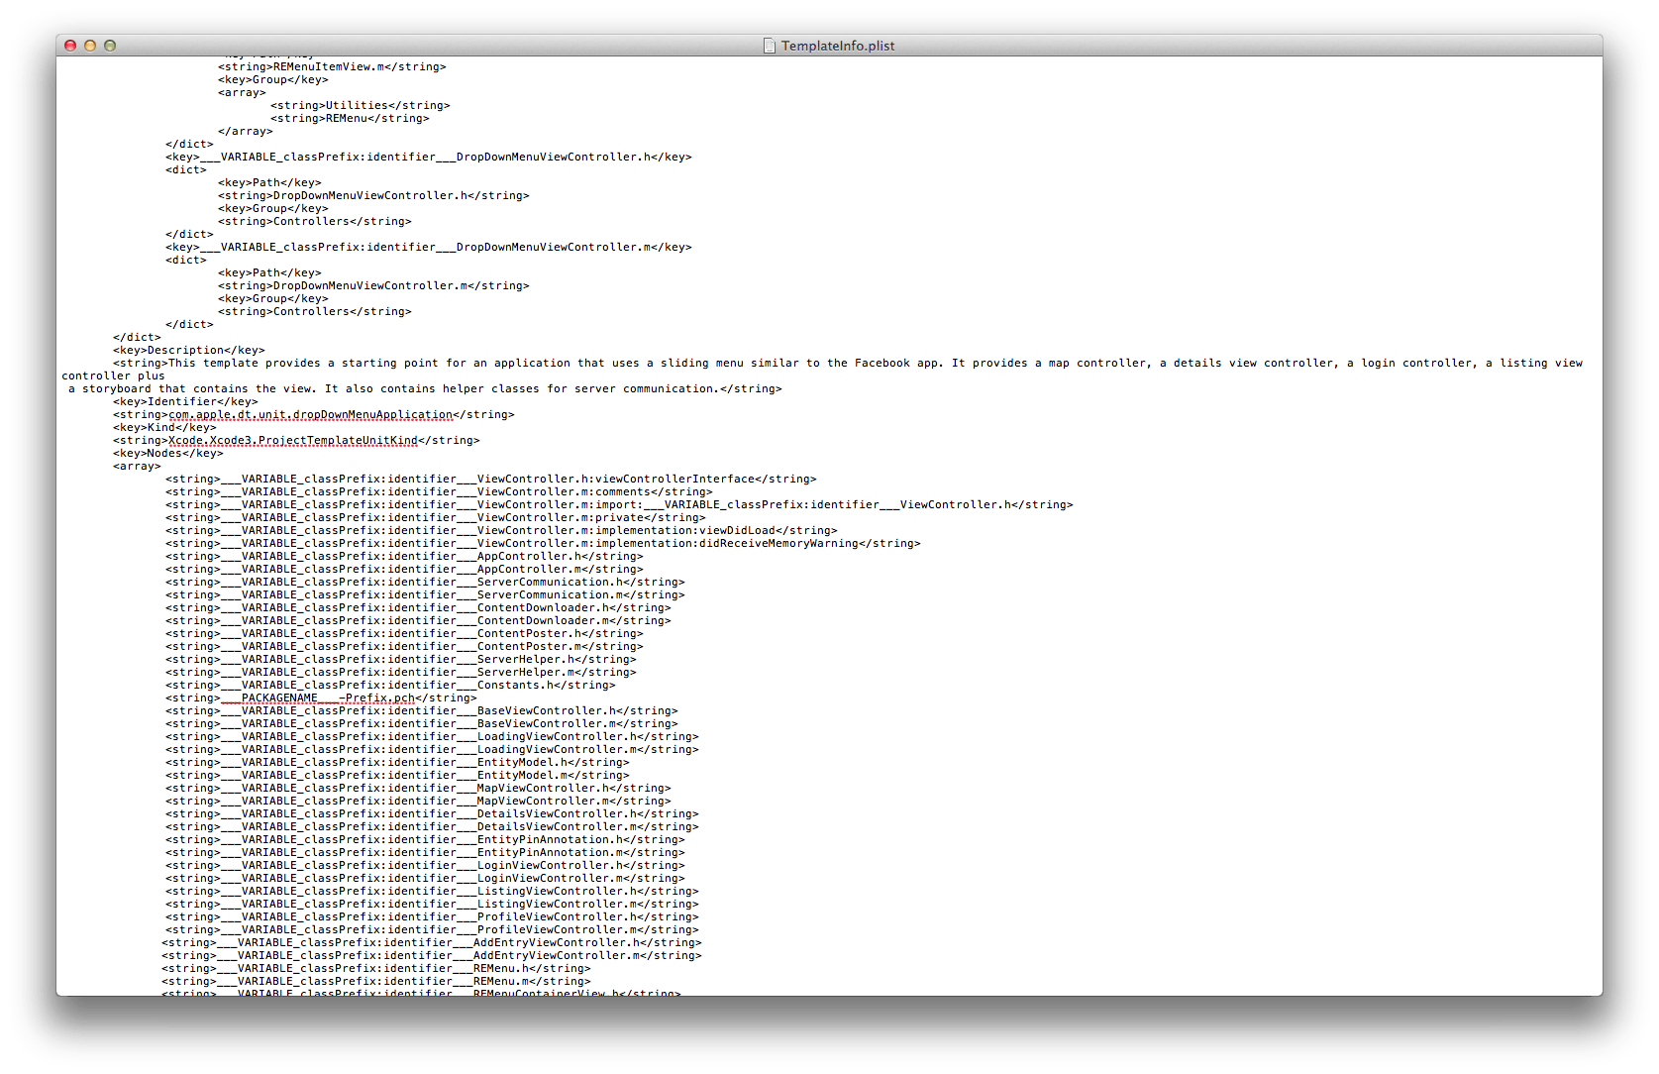The height and width of the screenshot is (1074, 1659).
Task: Click the ServerHelper.h string line
Action: (401, 659)
